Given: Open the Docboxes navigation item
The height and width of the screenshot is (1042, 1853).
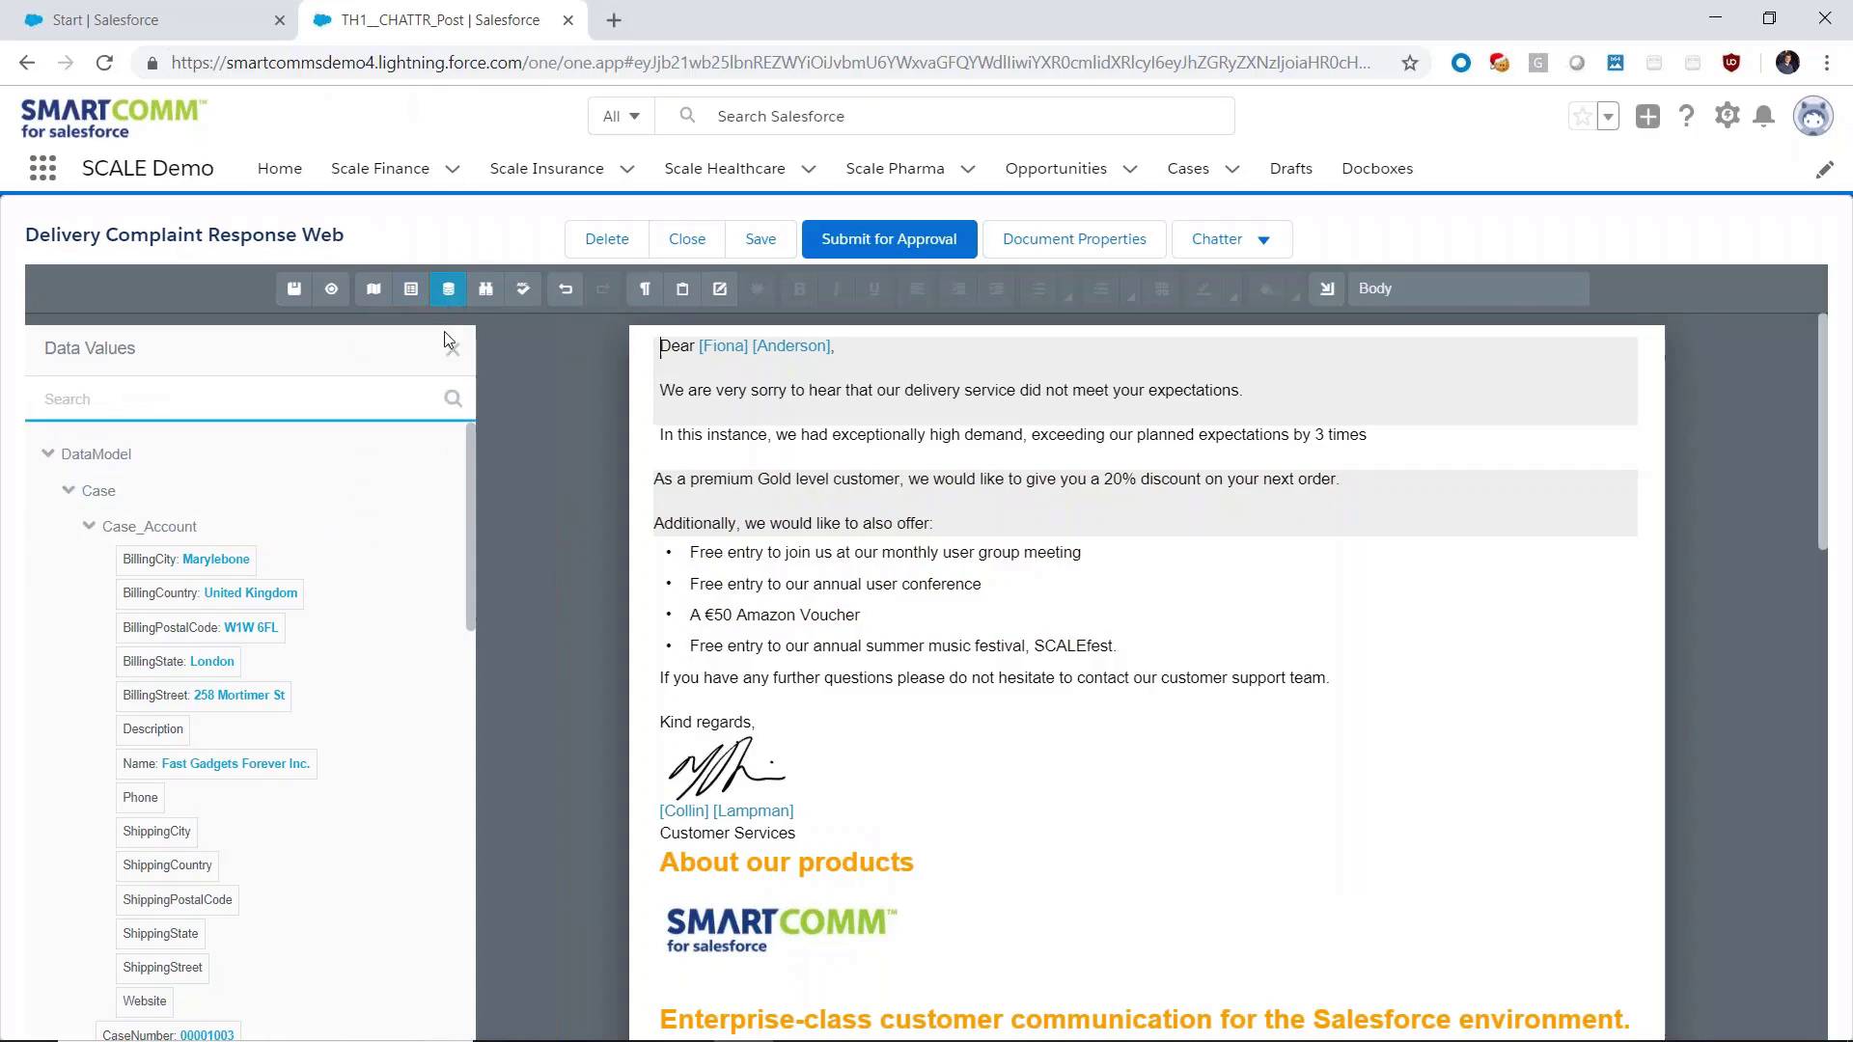Looking at the screenshot, I should click(x=1377, y=168).
